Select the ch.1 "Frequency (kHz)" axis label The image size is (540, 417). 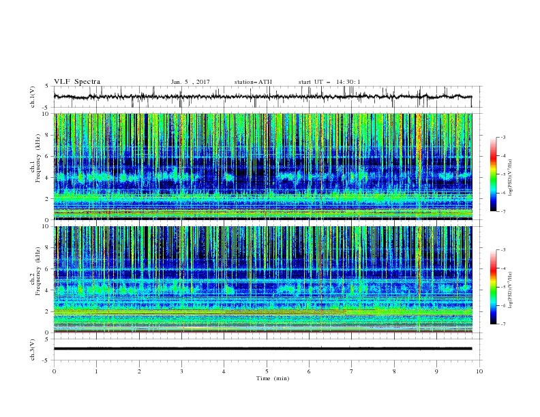coord(38,157)
